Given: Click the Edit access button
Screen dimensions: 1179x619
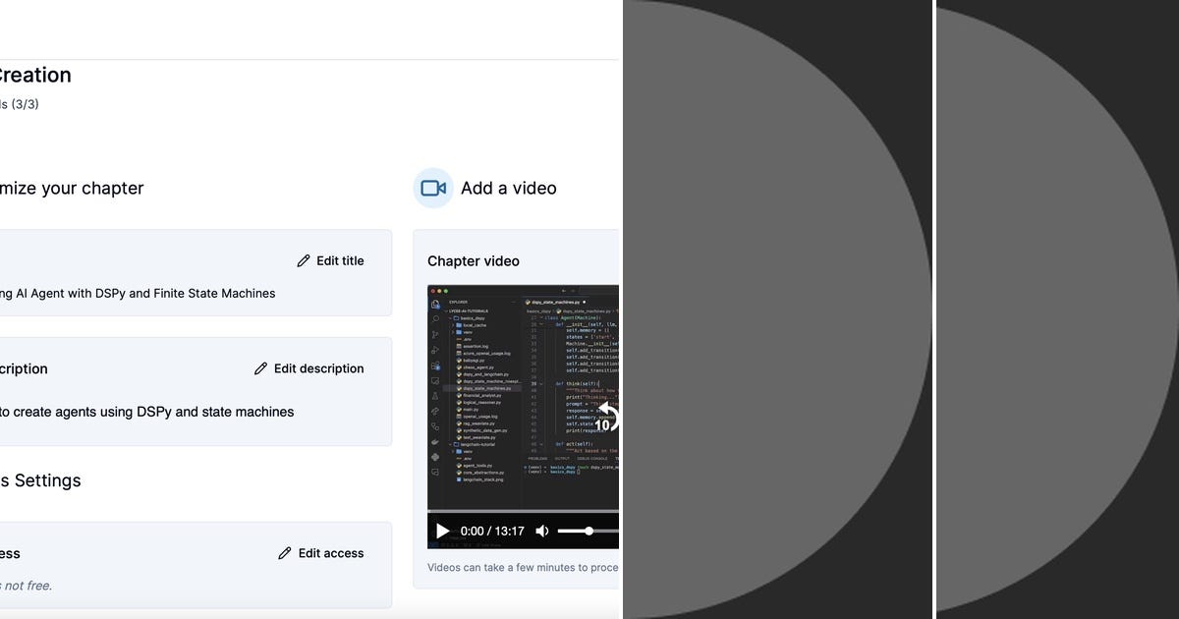Looking at the screenshot, I should (x=321, y=553).
